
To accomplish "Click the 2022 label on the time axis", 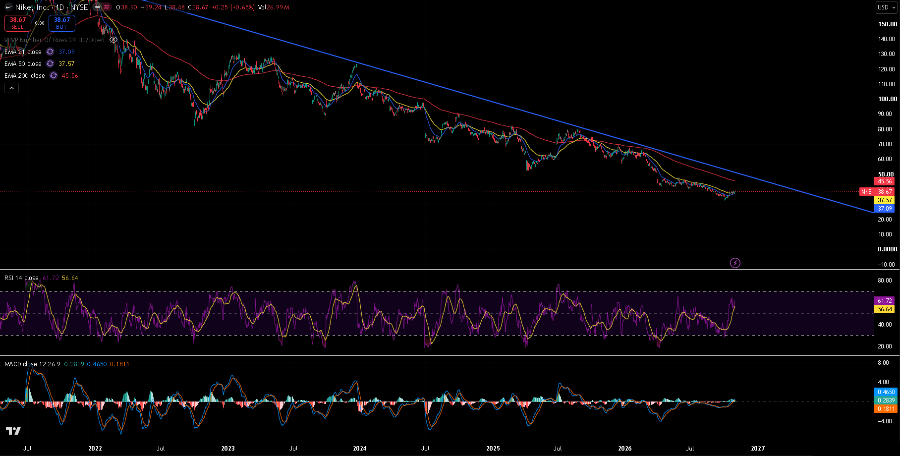I will 95,449.
